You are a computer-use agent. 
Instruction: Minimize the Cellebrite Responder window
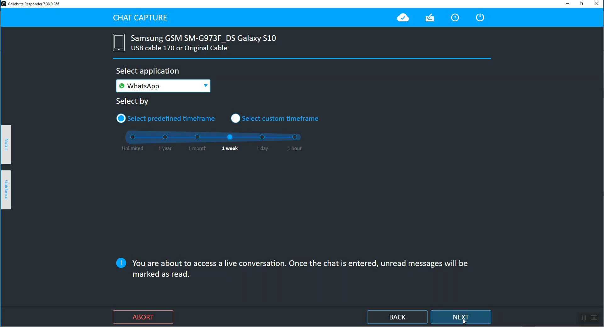[568, 4]
